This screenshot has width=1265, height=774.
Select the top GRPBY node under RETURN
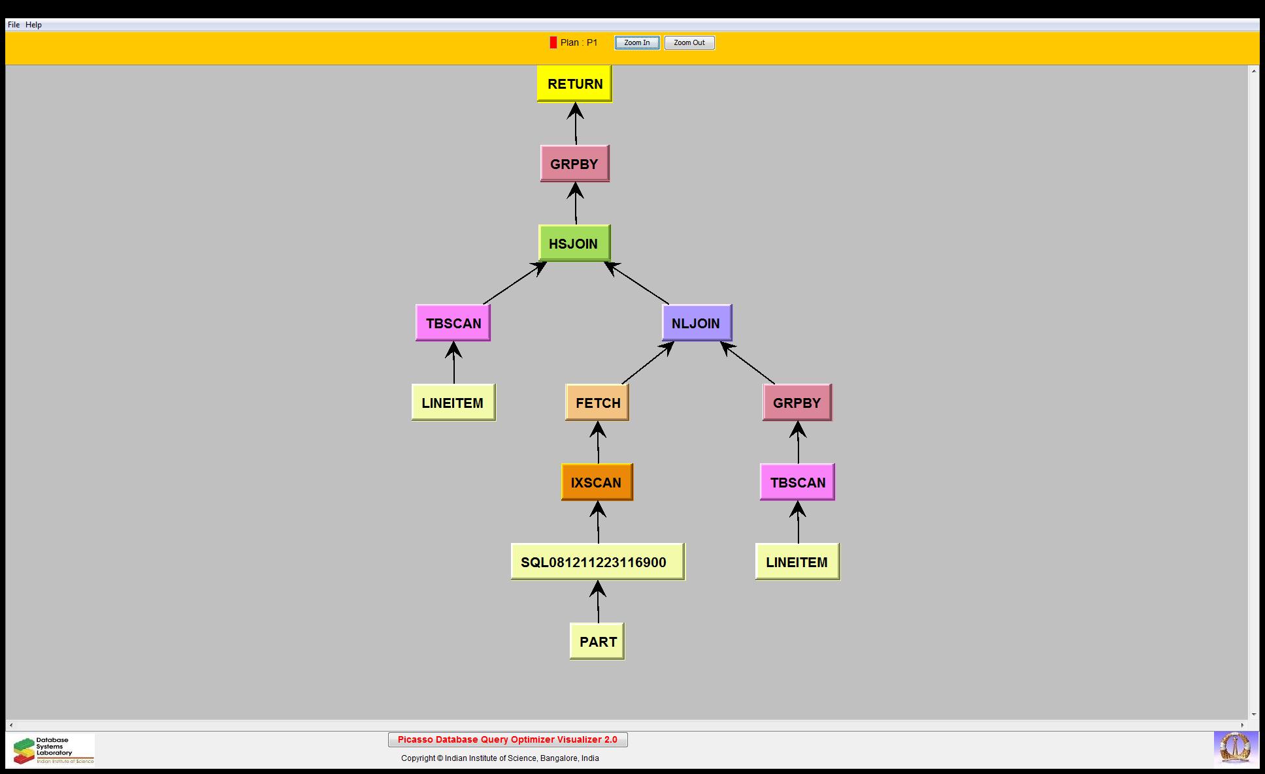pyautogui.click(x=574, y=164)
